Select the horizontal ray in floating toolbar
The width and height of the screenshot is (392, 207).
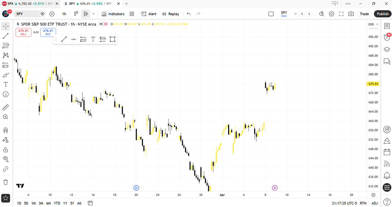coord(73,39)
